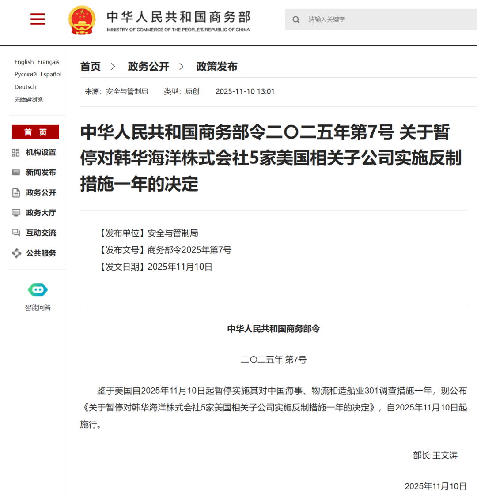Click the 机构设置 grid icon
Viewport: 477px width, 500px height.
click(x=15, y=152)
